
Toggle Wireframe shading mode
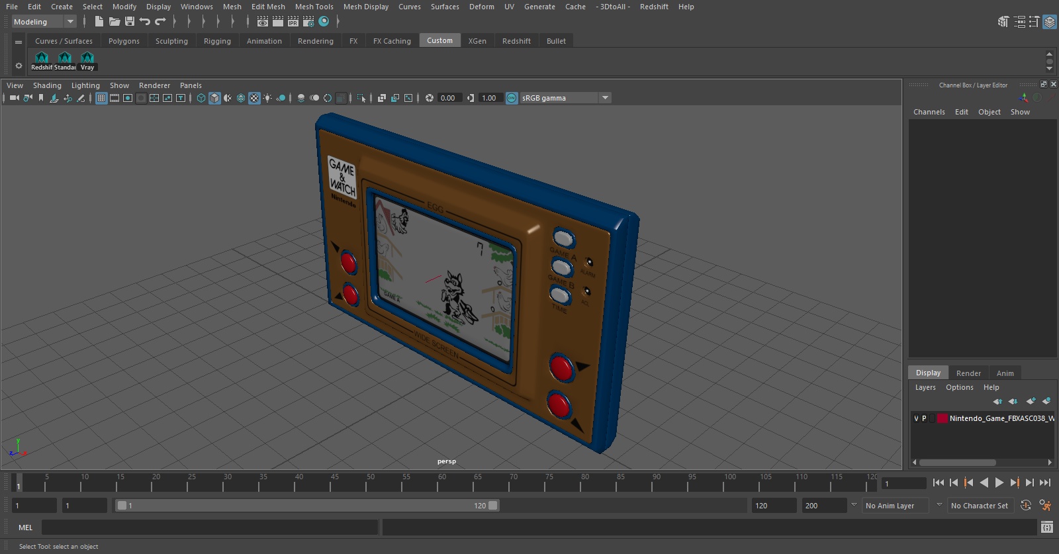tap(201, 98)
